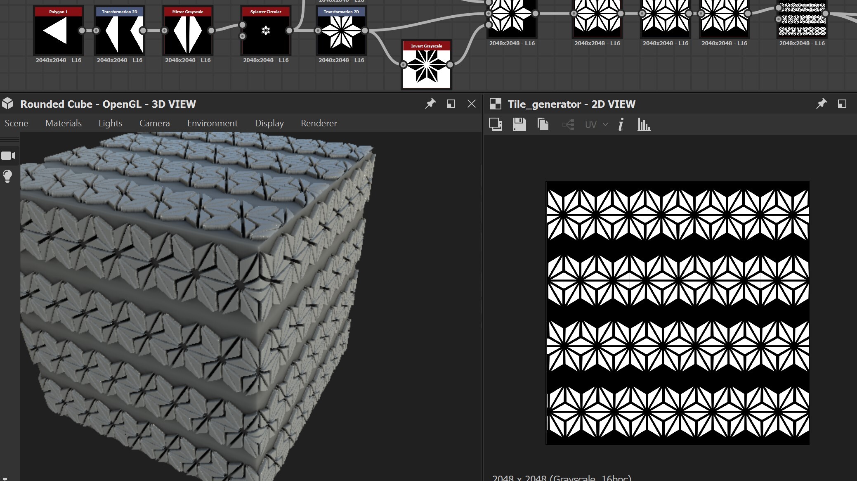Pin the Rounded Cube 3D View panel
This screenshot has height=481, width=857.
(x=430, y=104)
